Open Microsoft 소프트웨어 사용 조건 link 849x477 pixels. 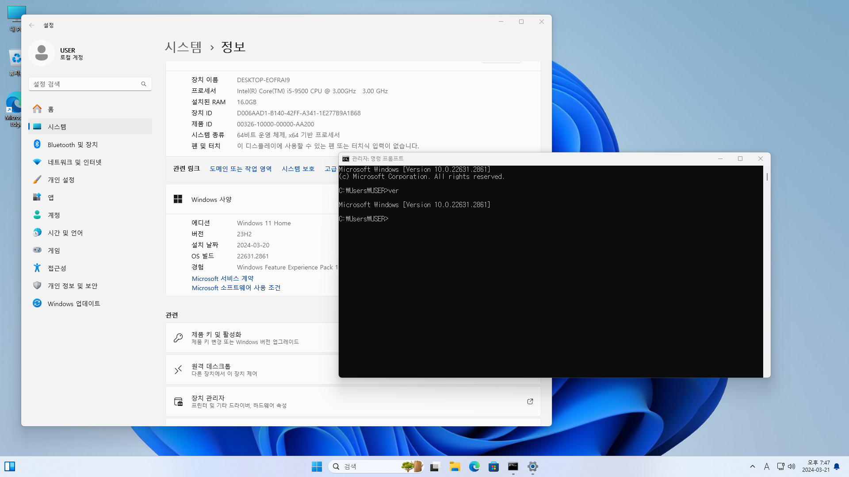(236, 288)
